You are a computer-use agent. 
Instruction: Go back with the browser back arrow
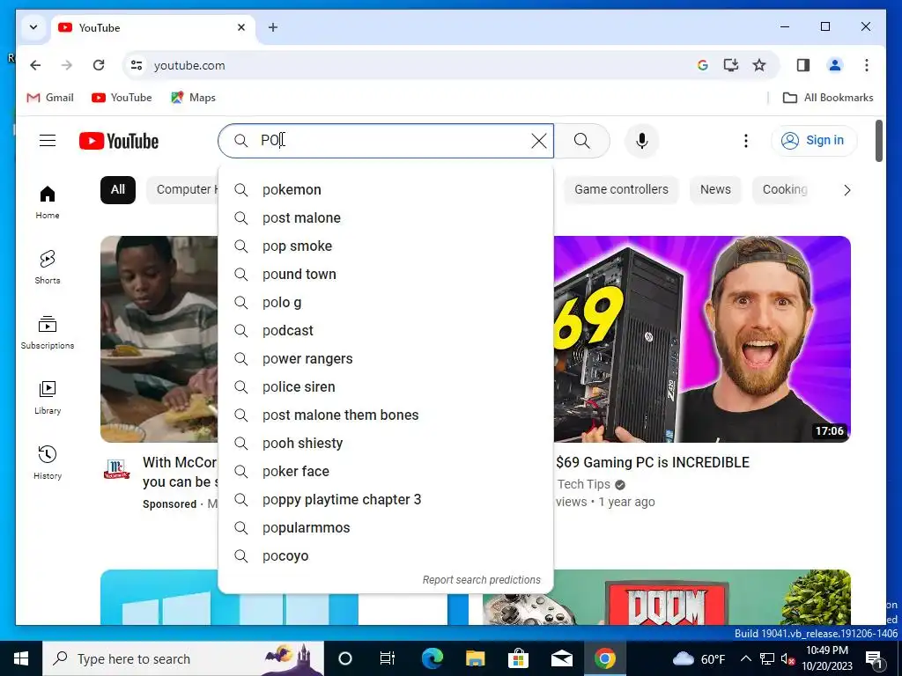[x=35, y=65]
